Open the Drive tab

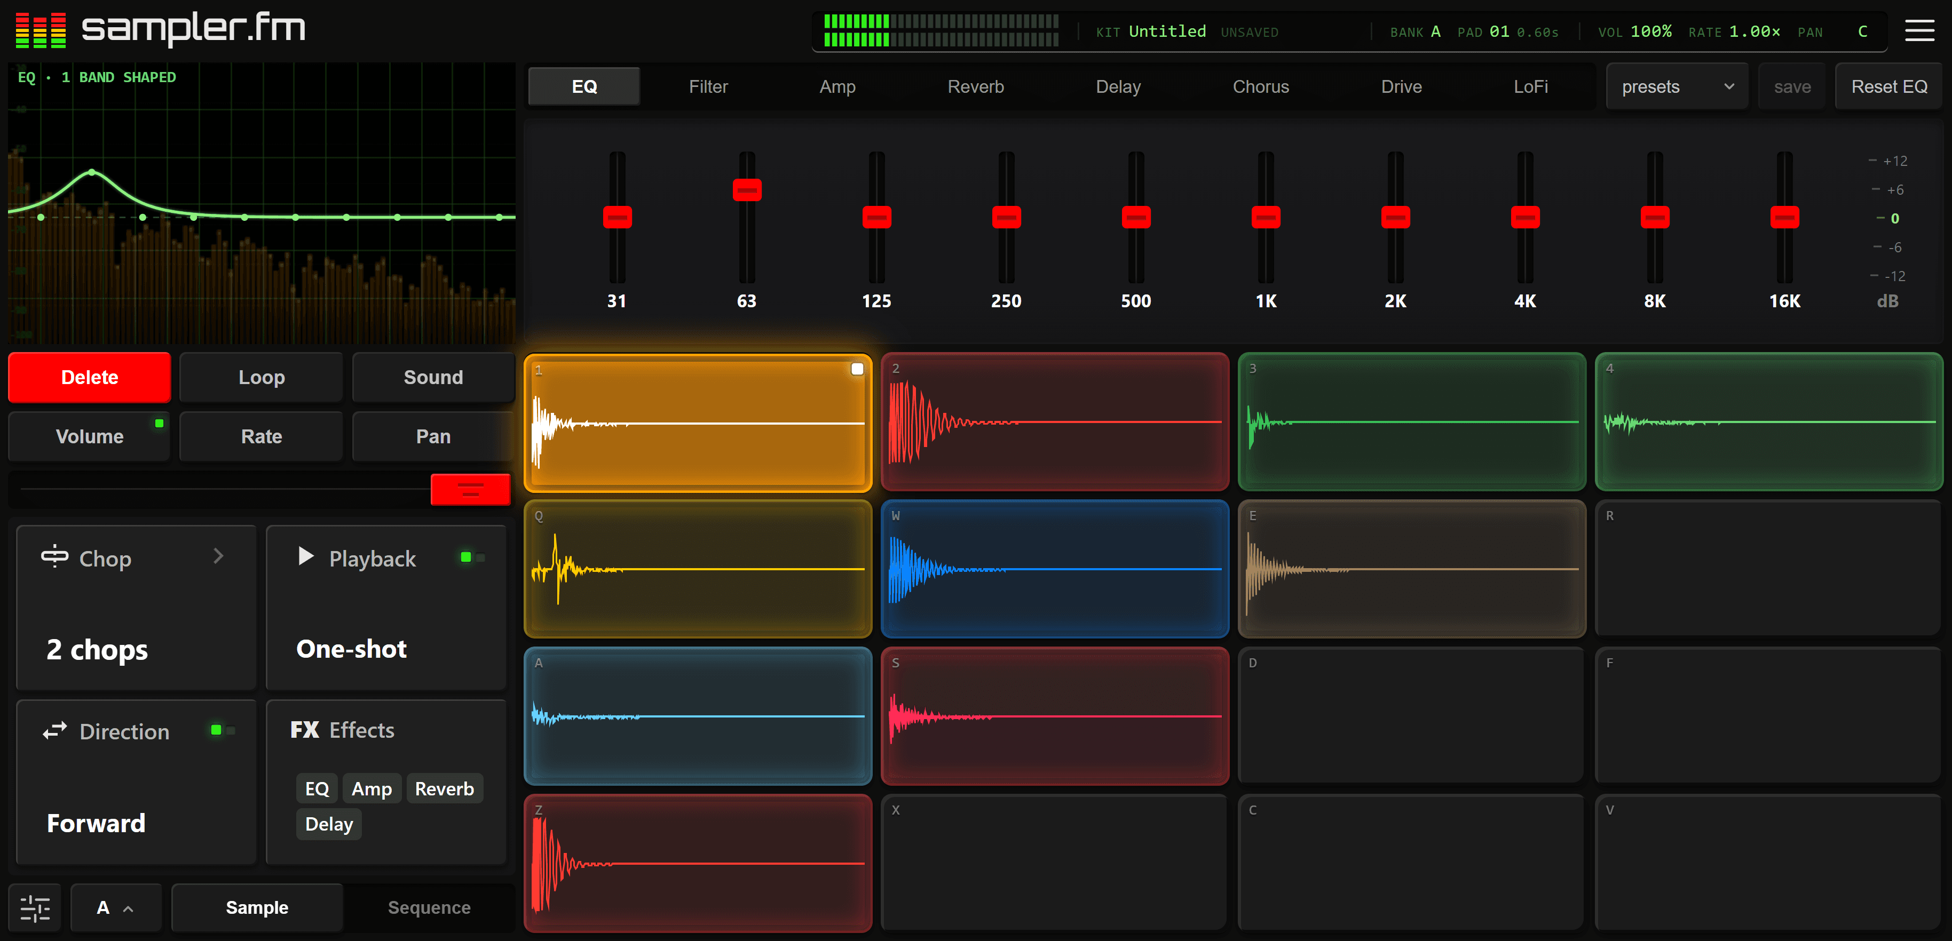[x=1401, y=87]
